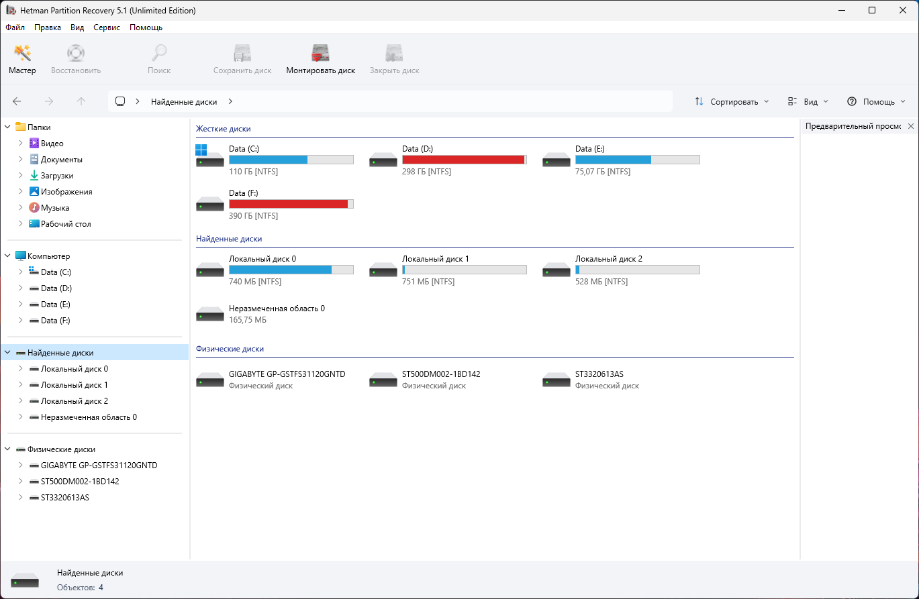Screen dimensions: 919x599
Task: Select Изображения in folder tree
Action: (66, 191)
